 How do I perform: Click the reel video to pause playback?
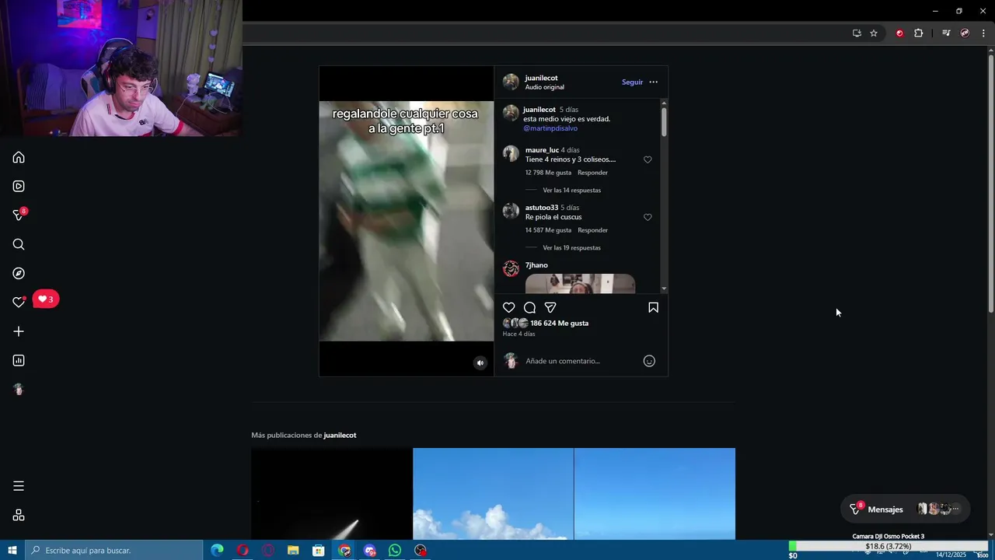tap(407, 221)
